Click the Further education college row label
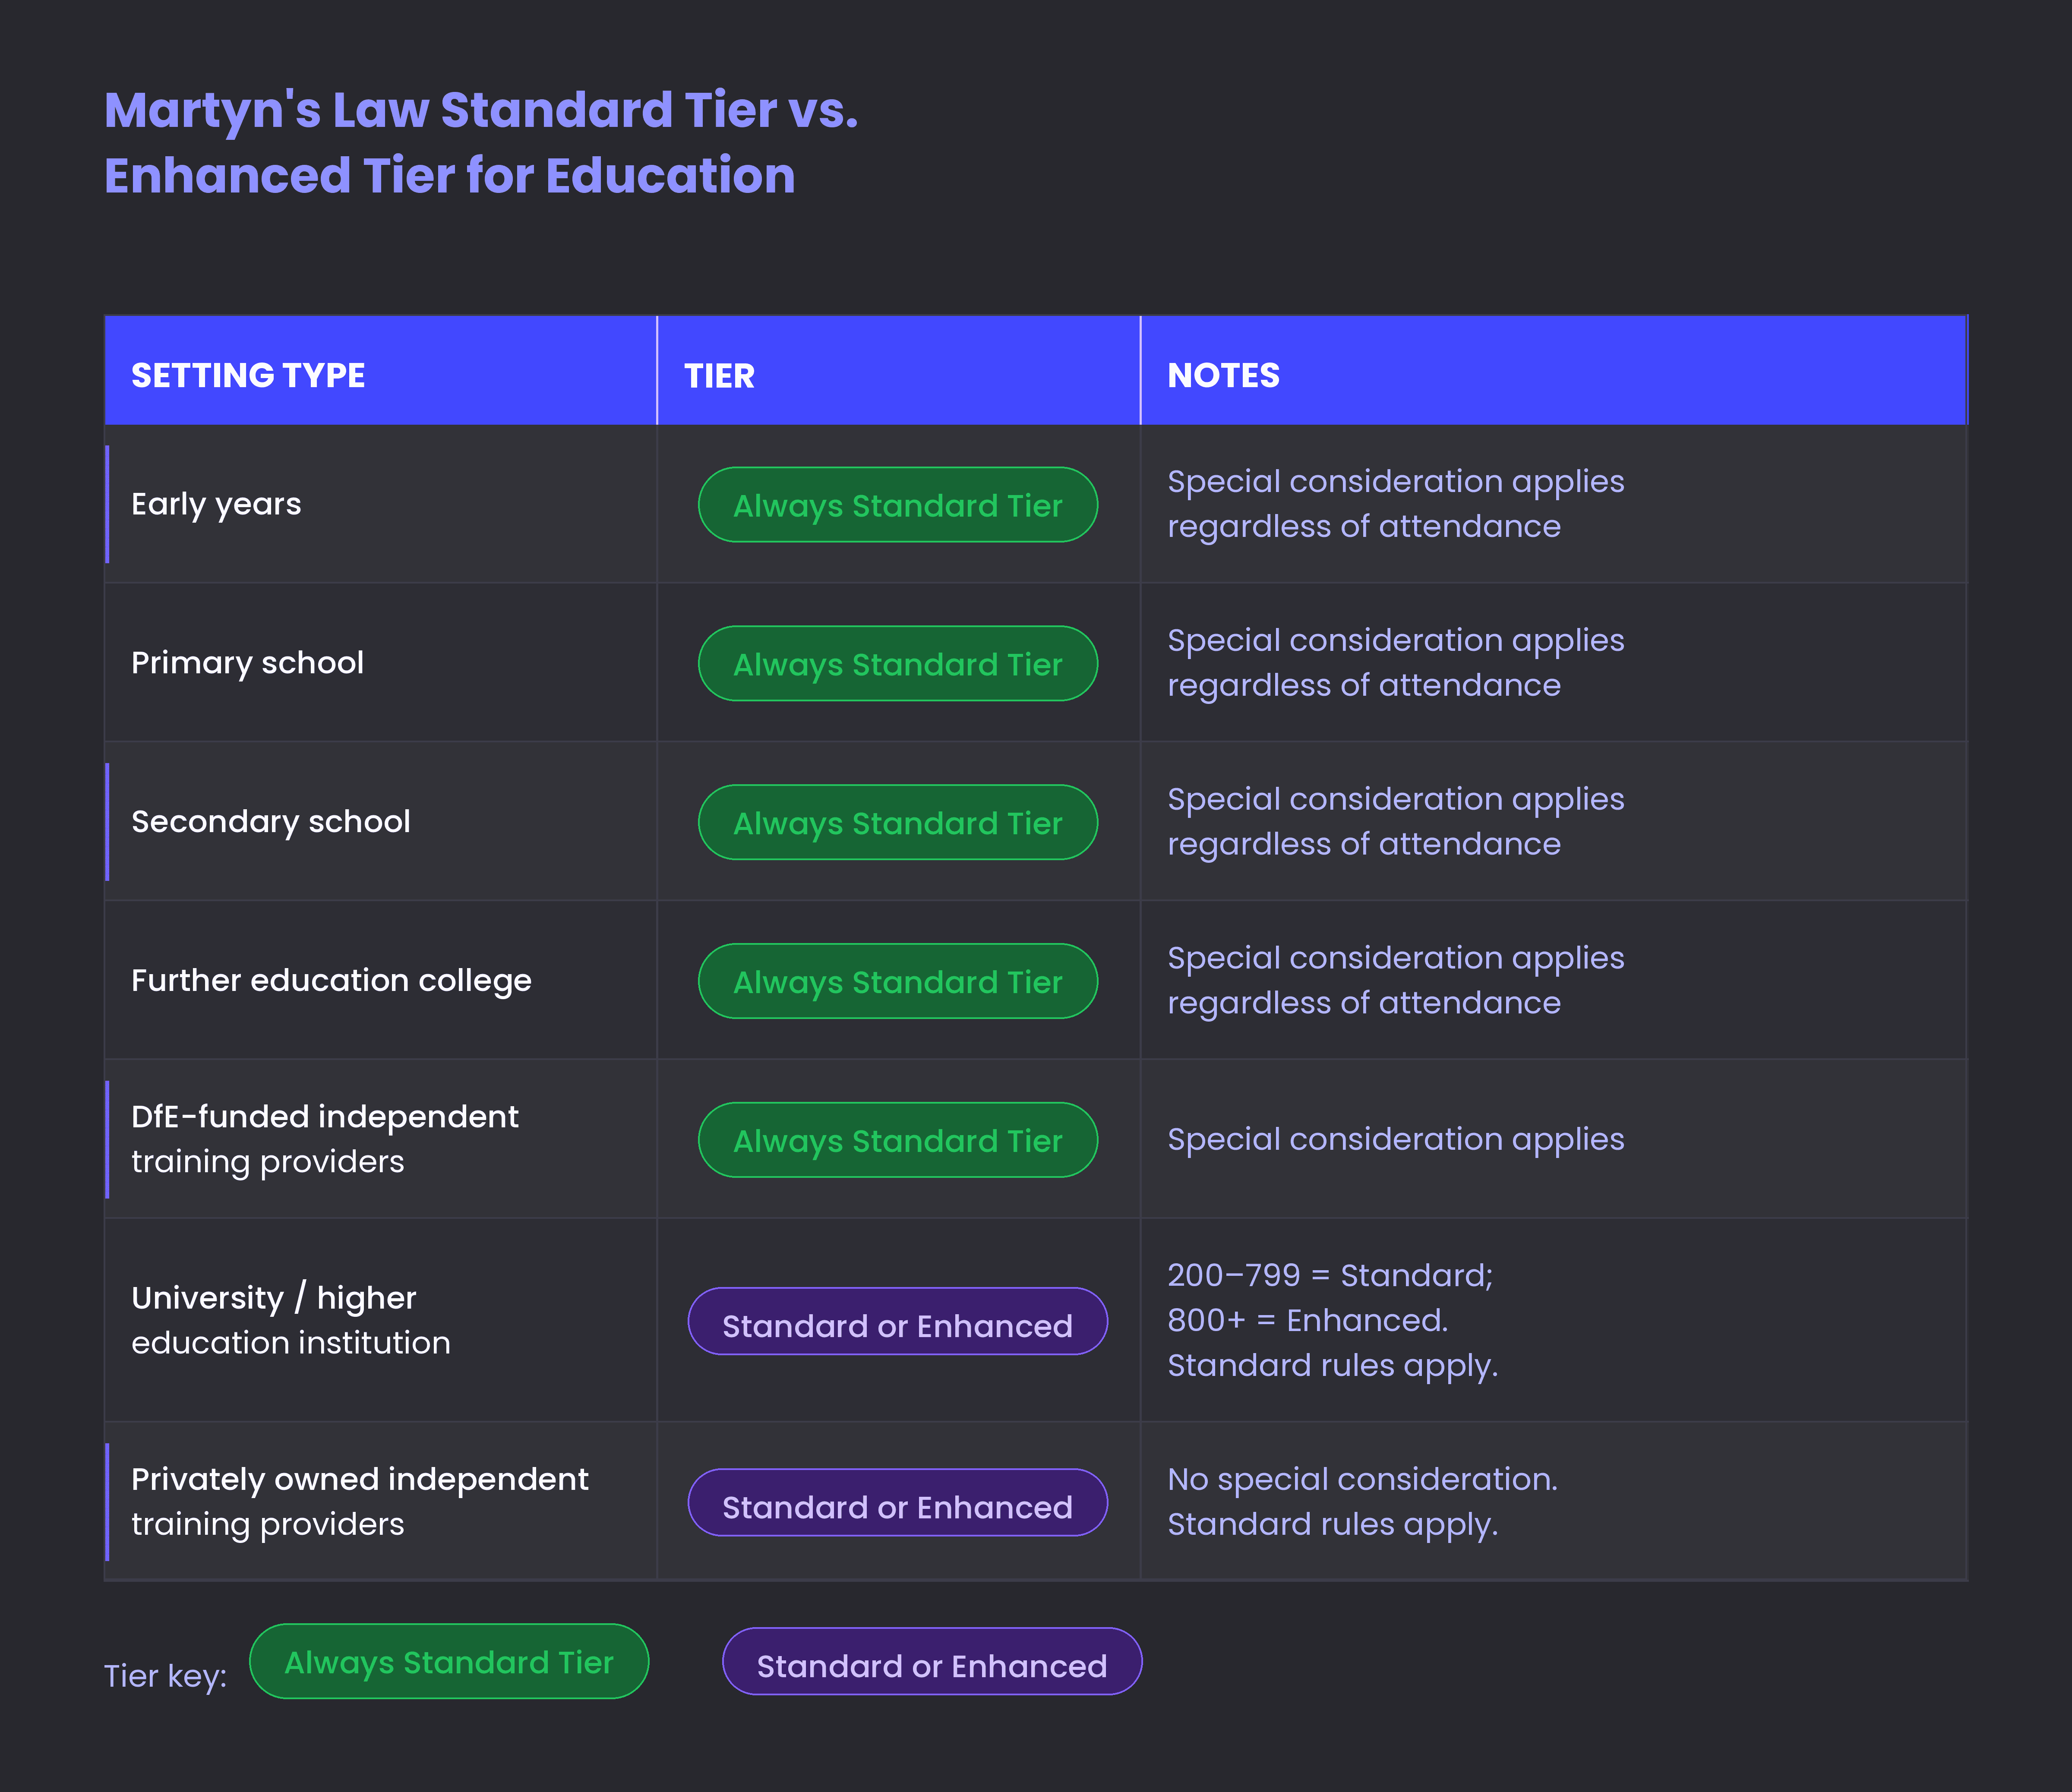 331,980
